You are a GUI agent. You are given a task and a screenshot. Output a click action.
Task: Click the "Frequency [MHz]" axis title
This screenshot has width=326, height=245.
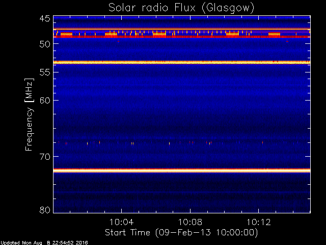(x=29, y=114)
